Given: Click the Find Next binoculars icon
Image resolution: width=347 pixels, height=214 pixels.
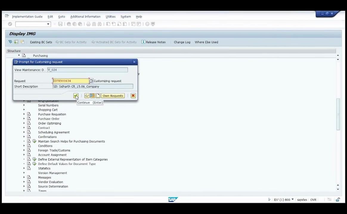Looking at the screenshot, I should point(100,24).
